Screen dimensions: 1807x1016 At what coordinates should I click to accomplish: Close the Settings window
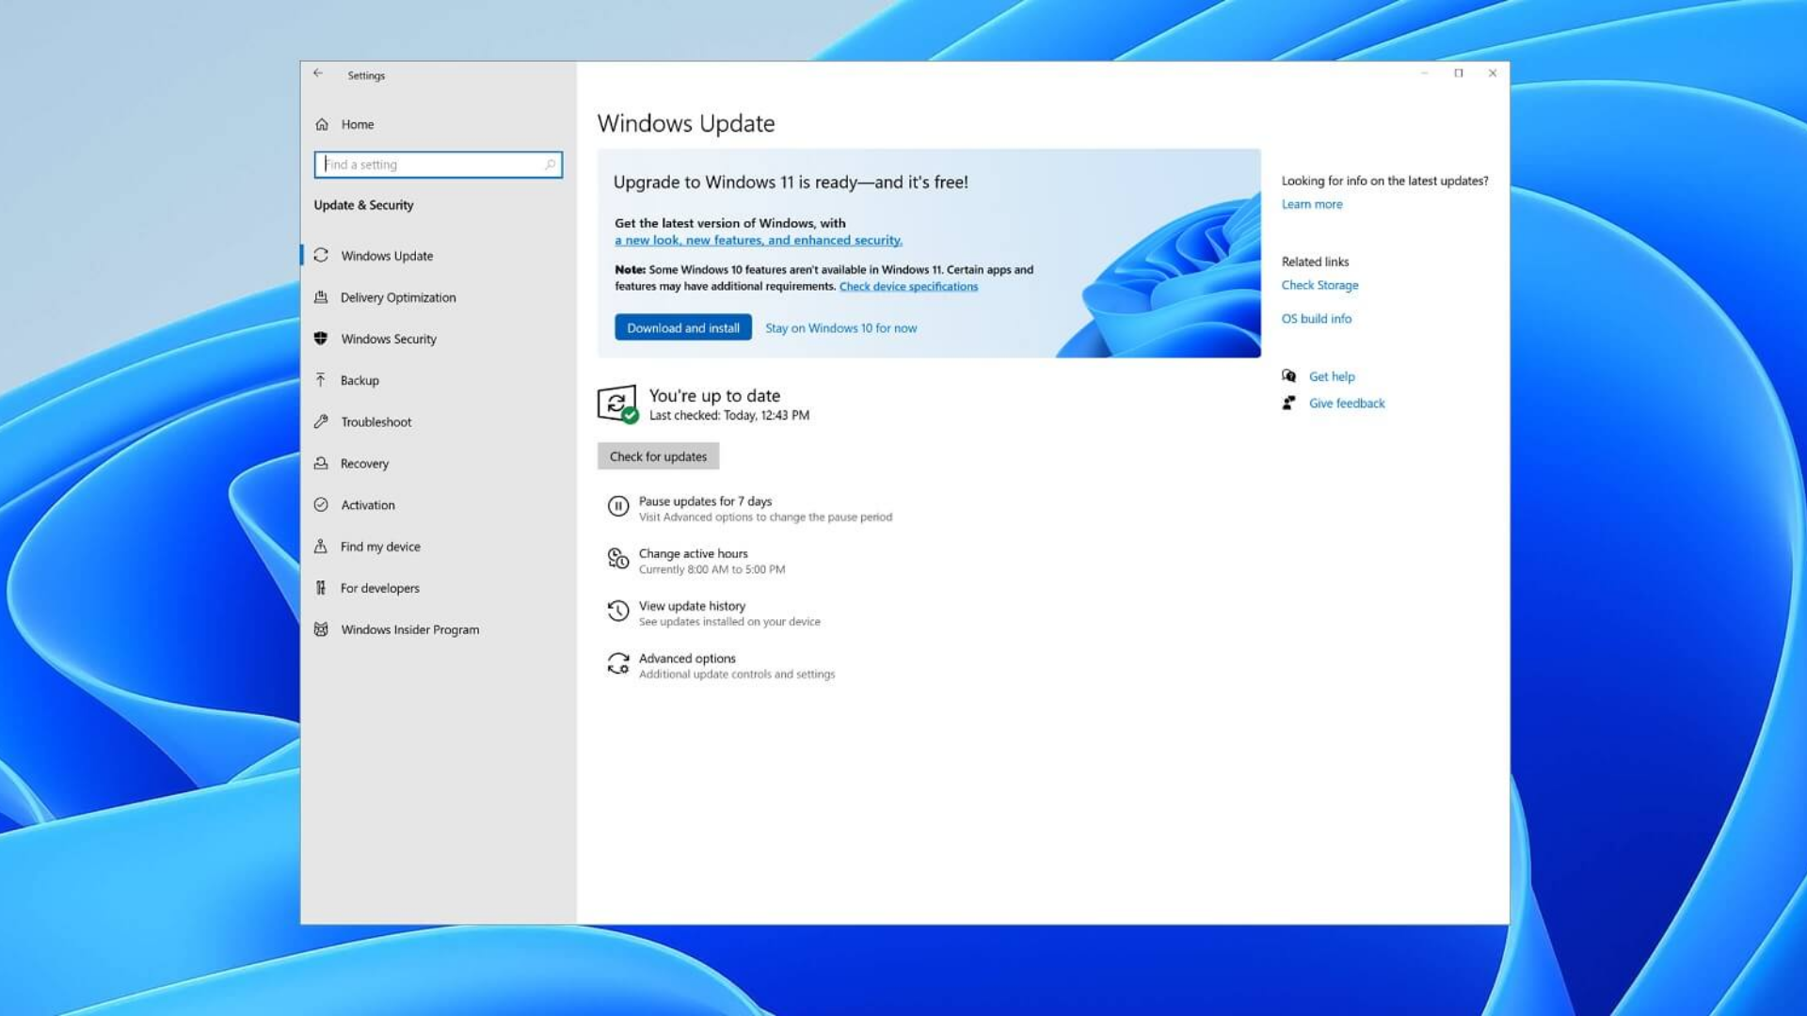click(x=1493, y=73)
